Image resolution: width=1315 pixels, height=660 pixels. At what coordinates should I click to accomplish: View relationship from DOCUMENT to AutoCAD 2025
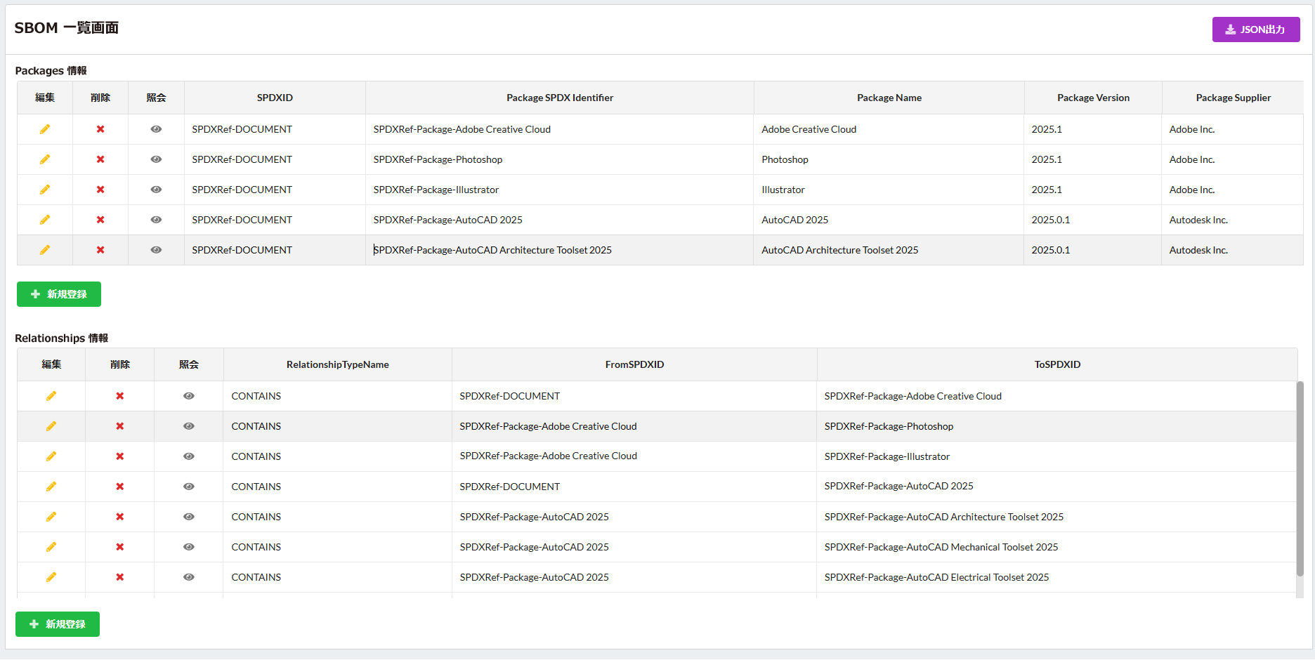(189, 487)
